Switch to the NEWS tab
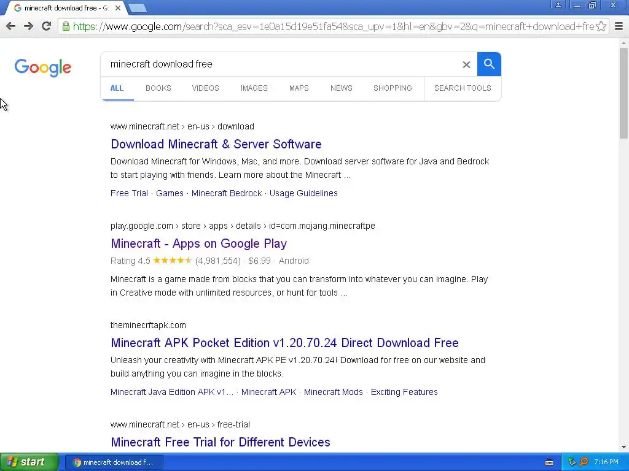The image size is (629, 471). [x=342, y=88]
